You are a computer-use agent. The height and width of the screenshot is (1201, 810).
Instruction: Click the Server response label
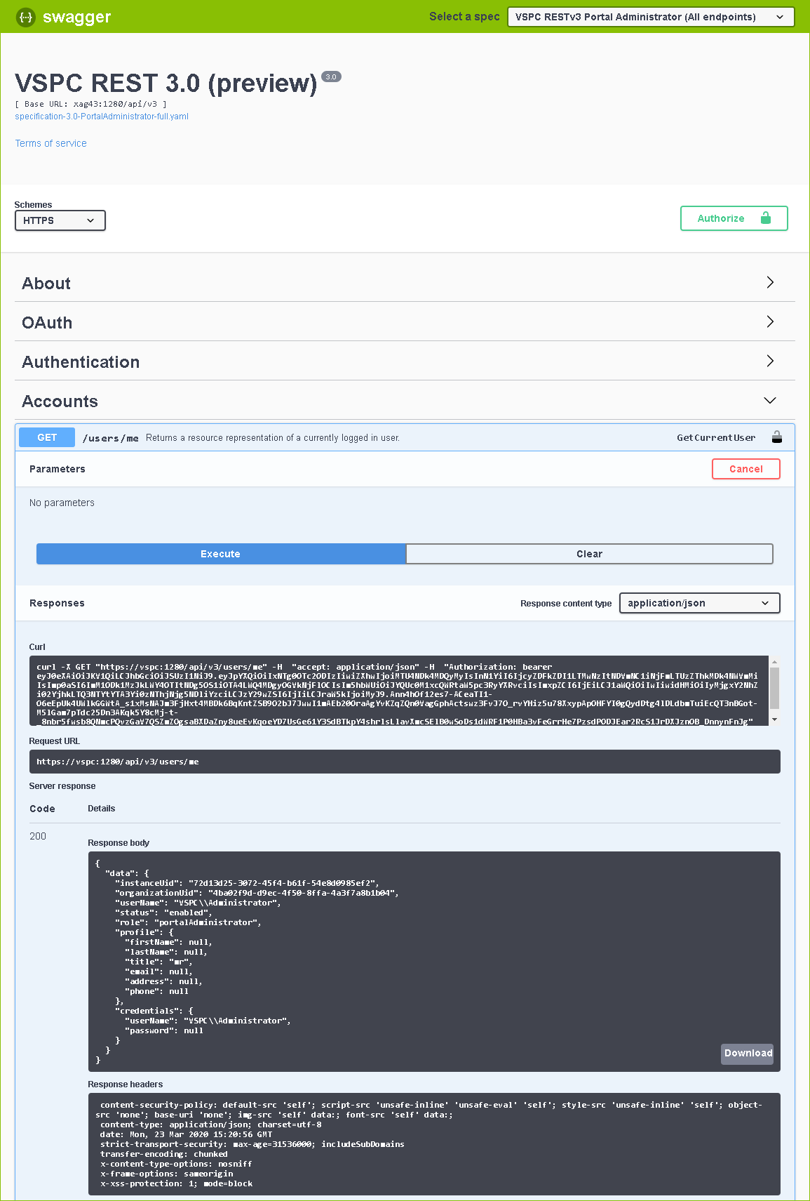(62, 786)
